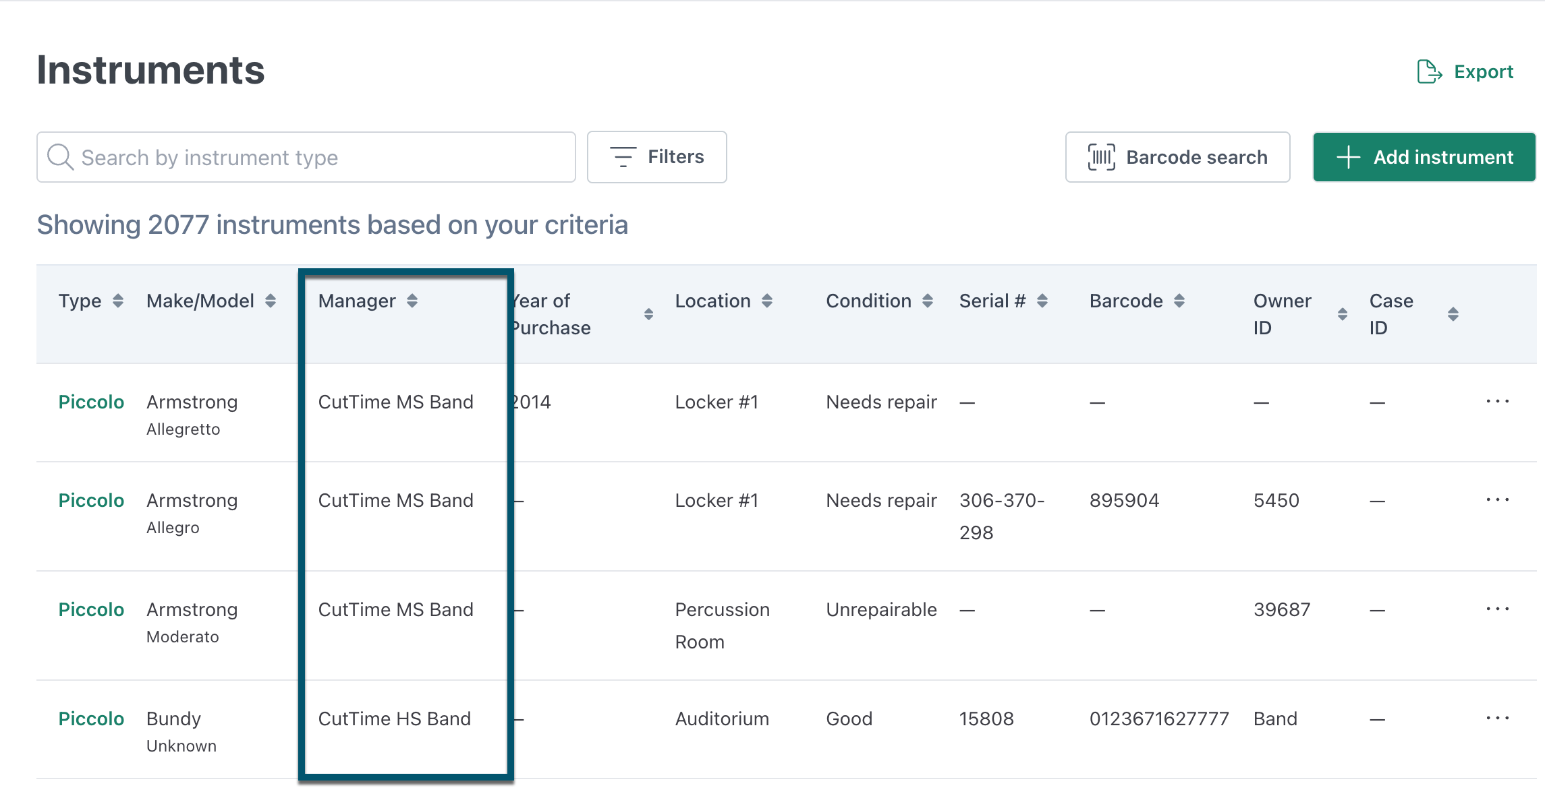The image size is (1545, 794).
Task: Sort by Manager column arrows
Action: click(412, 301)
